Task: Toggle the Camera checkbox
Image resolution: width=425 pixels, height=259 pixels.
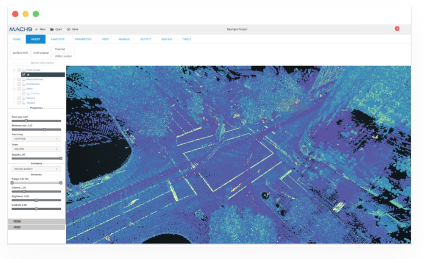Action: click(x=24, y=93)
